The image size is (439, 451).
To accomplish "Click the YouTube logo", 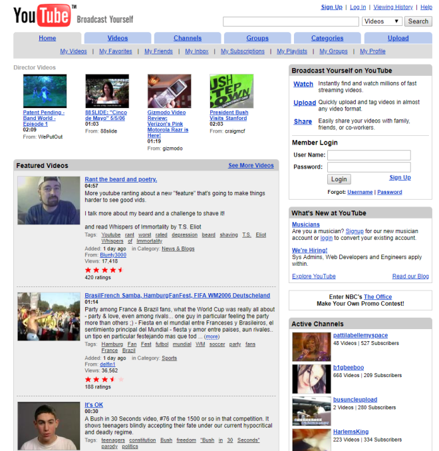I will click(x=41, y=15).
